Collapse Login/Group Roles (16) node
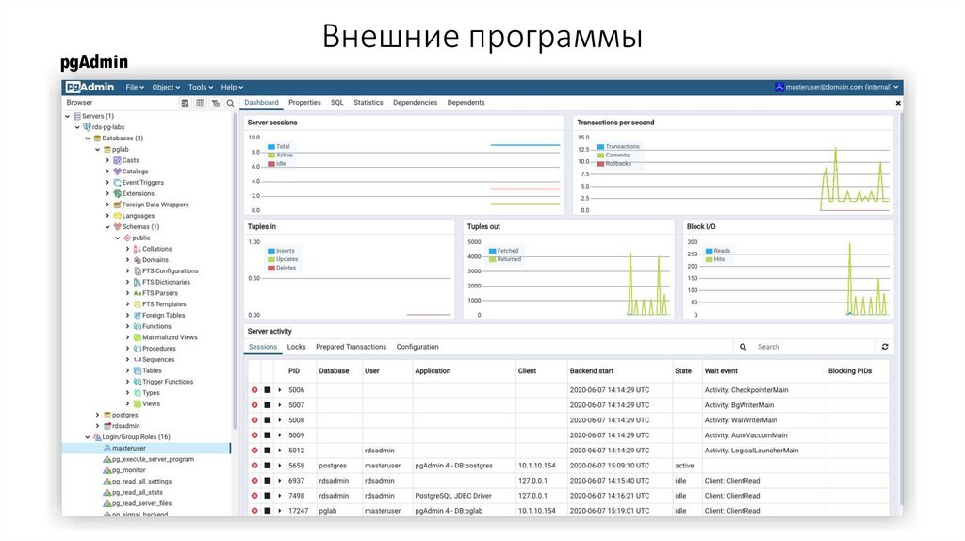This screenshot has width=965, height=541. (x=88, y=437)
